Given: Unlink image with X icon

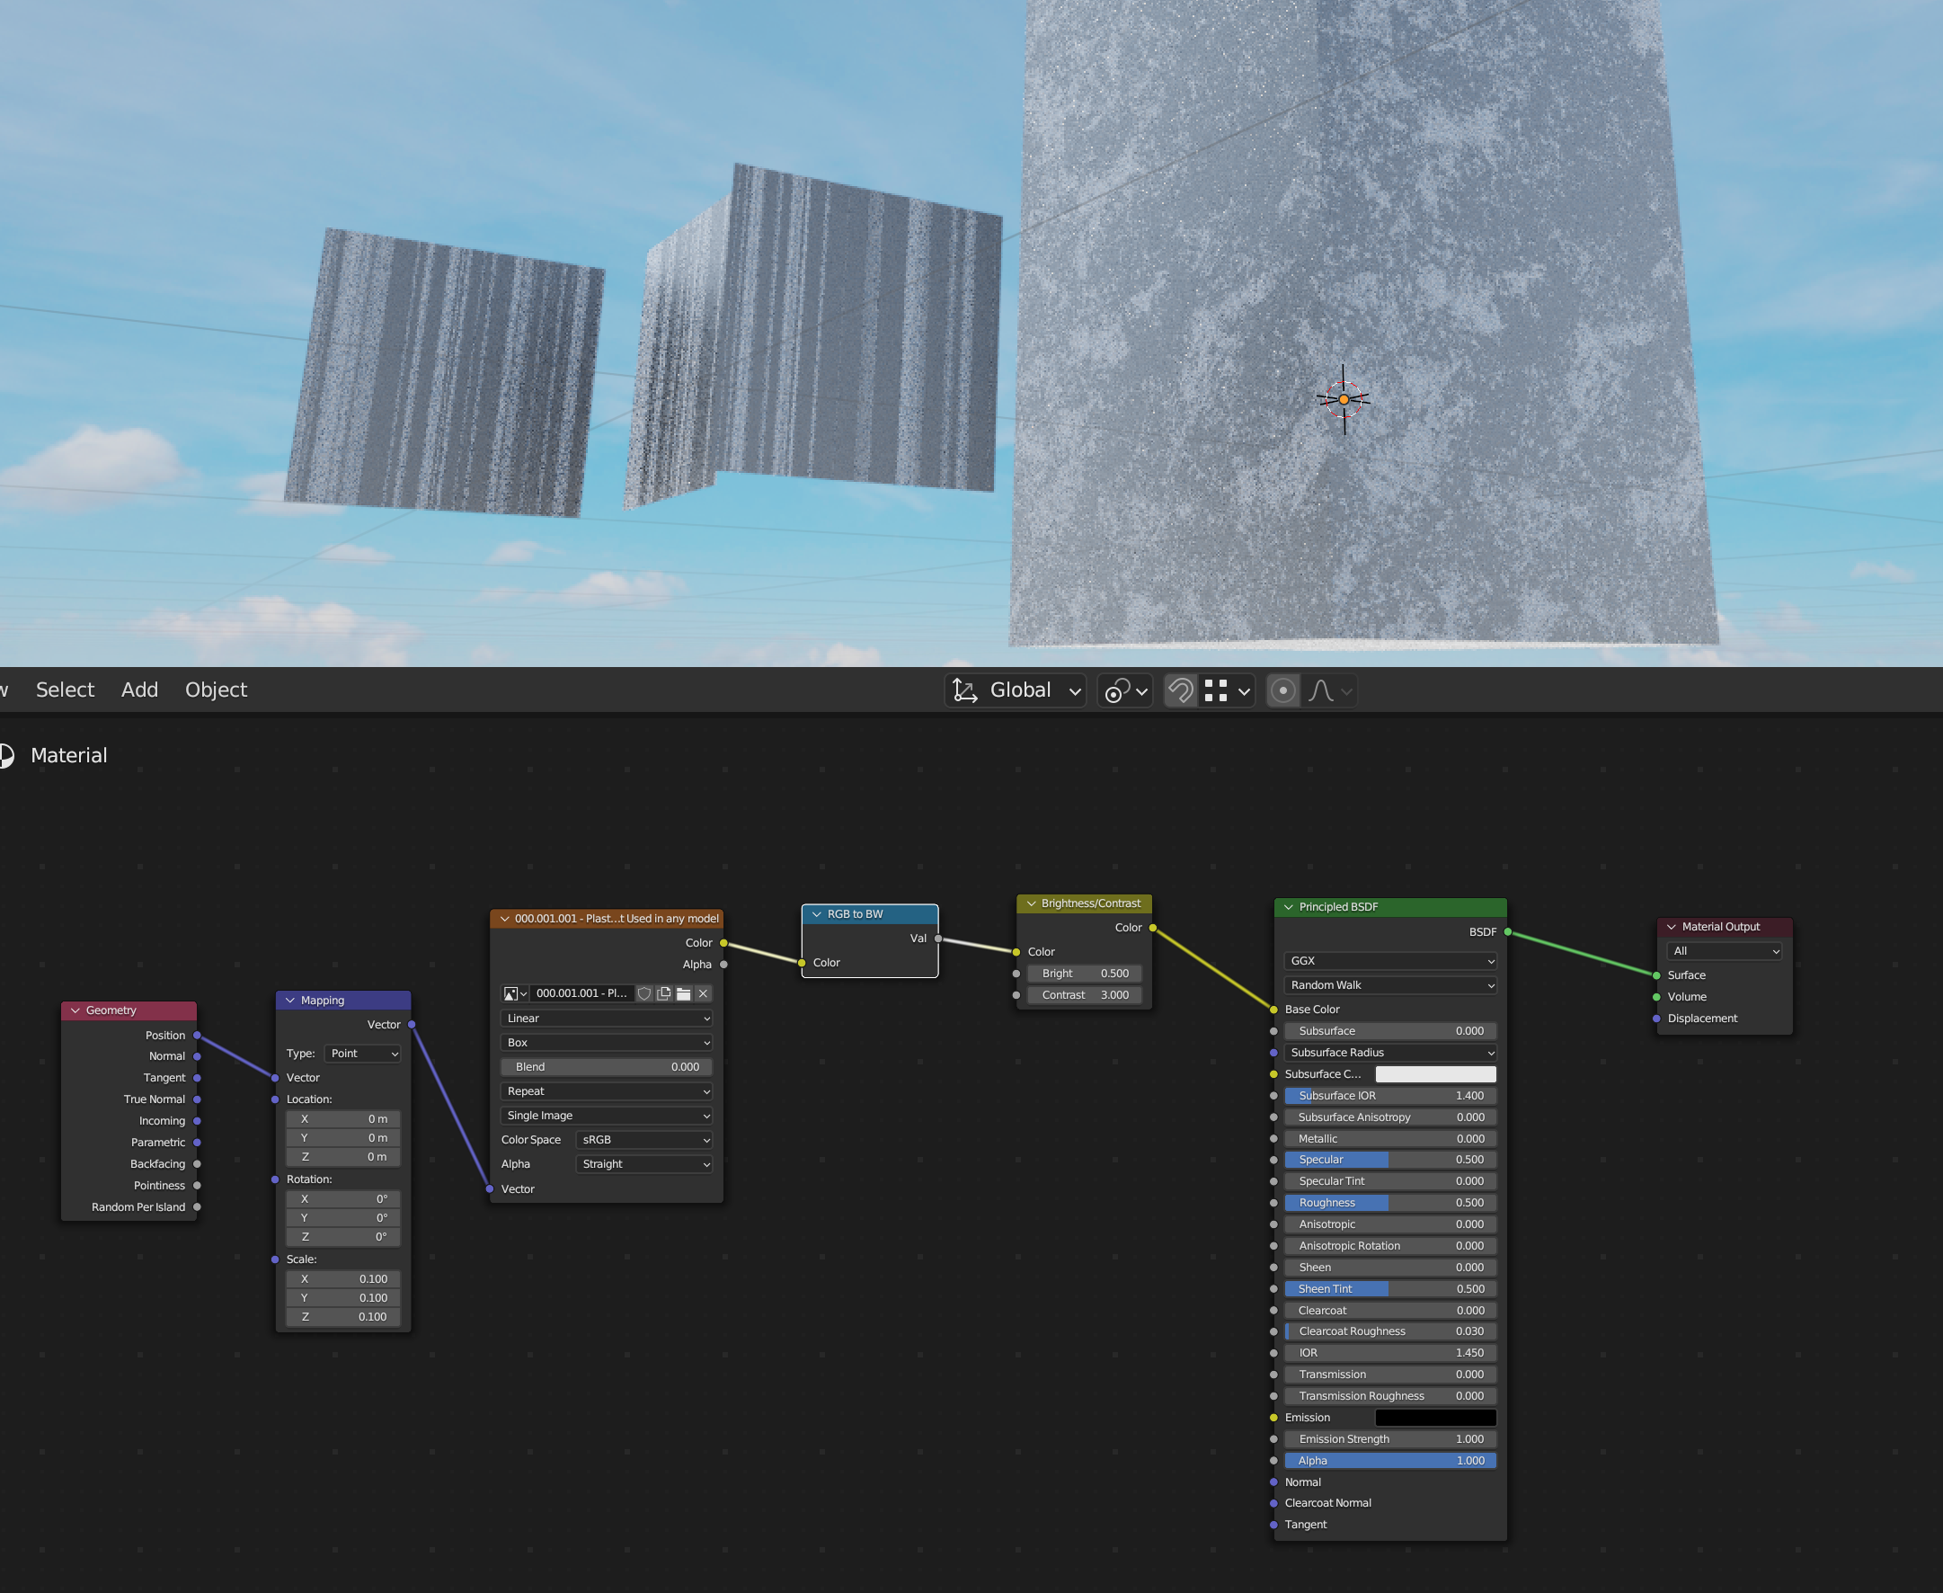Looking at the screenshot, I should (703, 992).
